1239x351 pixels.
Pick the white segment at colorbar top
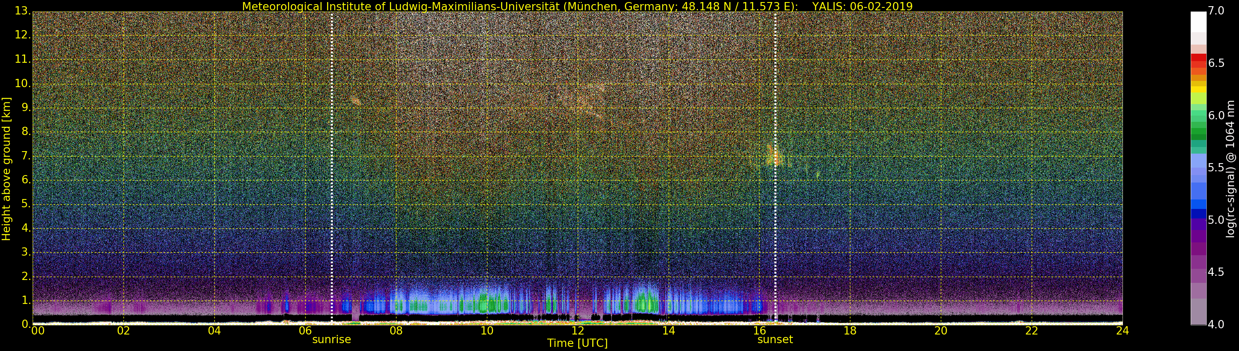pos(1199,21)
